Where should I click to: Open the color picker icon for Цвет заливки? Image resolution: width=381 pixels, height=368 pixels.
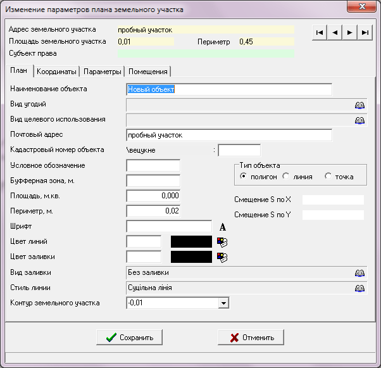[x=222, y=257]
